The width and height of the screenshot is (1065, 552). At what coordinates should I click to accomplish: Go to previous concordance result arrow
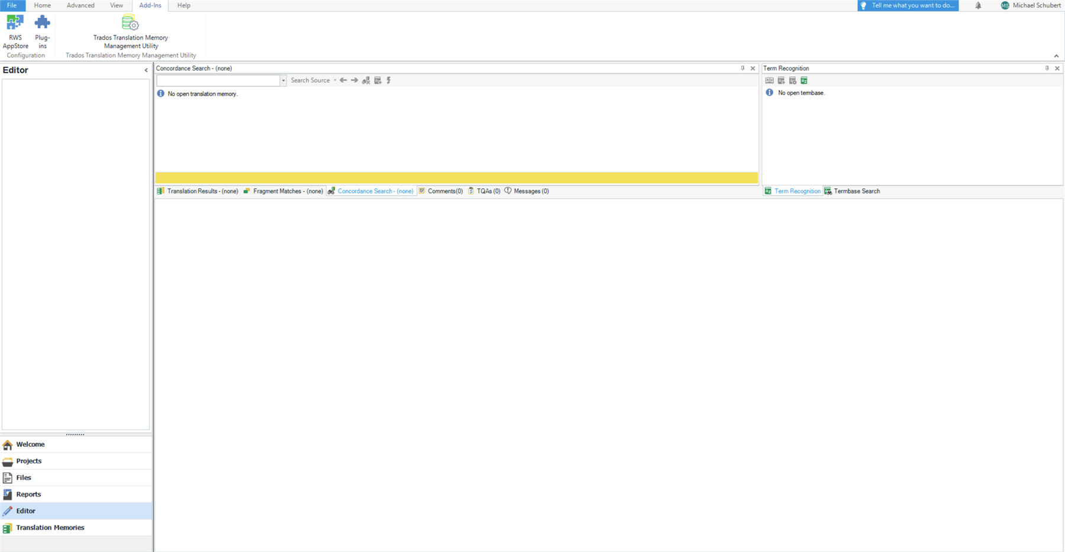[x=343, y=80]
